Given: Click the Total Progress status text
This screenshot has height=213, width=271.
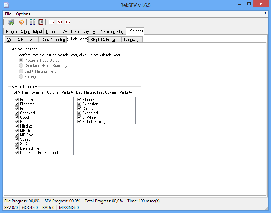Looking at the screenshot, I should point(104,201).
